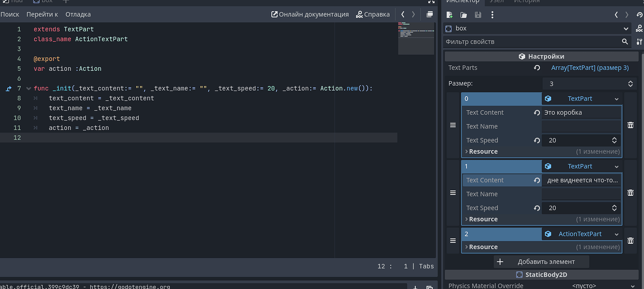Open documentation via the DOC icon

(x=640, y=28)
